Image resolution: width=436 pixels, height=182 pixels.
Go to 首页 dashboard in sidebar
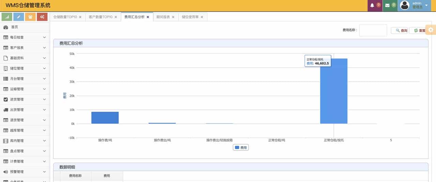25,27
